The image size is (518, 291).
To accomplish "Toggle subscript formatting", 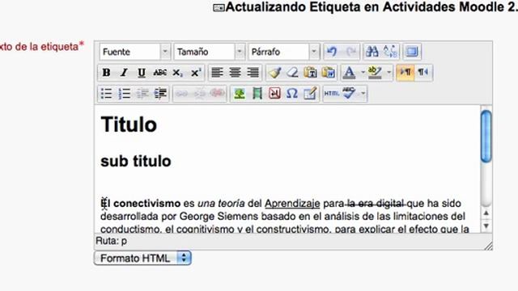I will coord(177,73).
